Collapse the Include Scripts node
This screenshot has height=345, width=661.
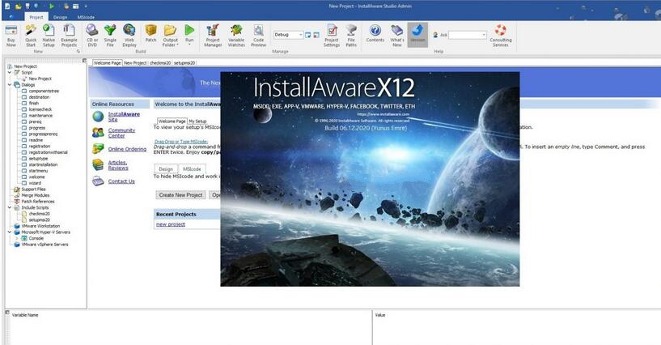[10, 207]
